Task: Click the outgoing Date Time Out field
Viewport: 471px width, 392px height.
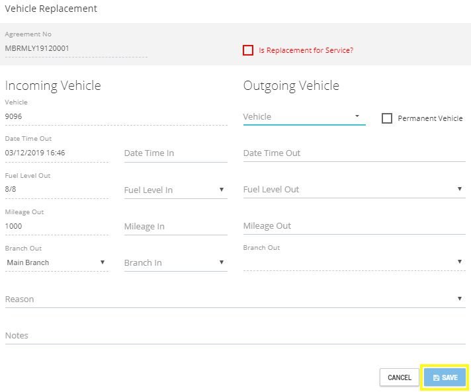Action: coord(354,153)
